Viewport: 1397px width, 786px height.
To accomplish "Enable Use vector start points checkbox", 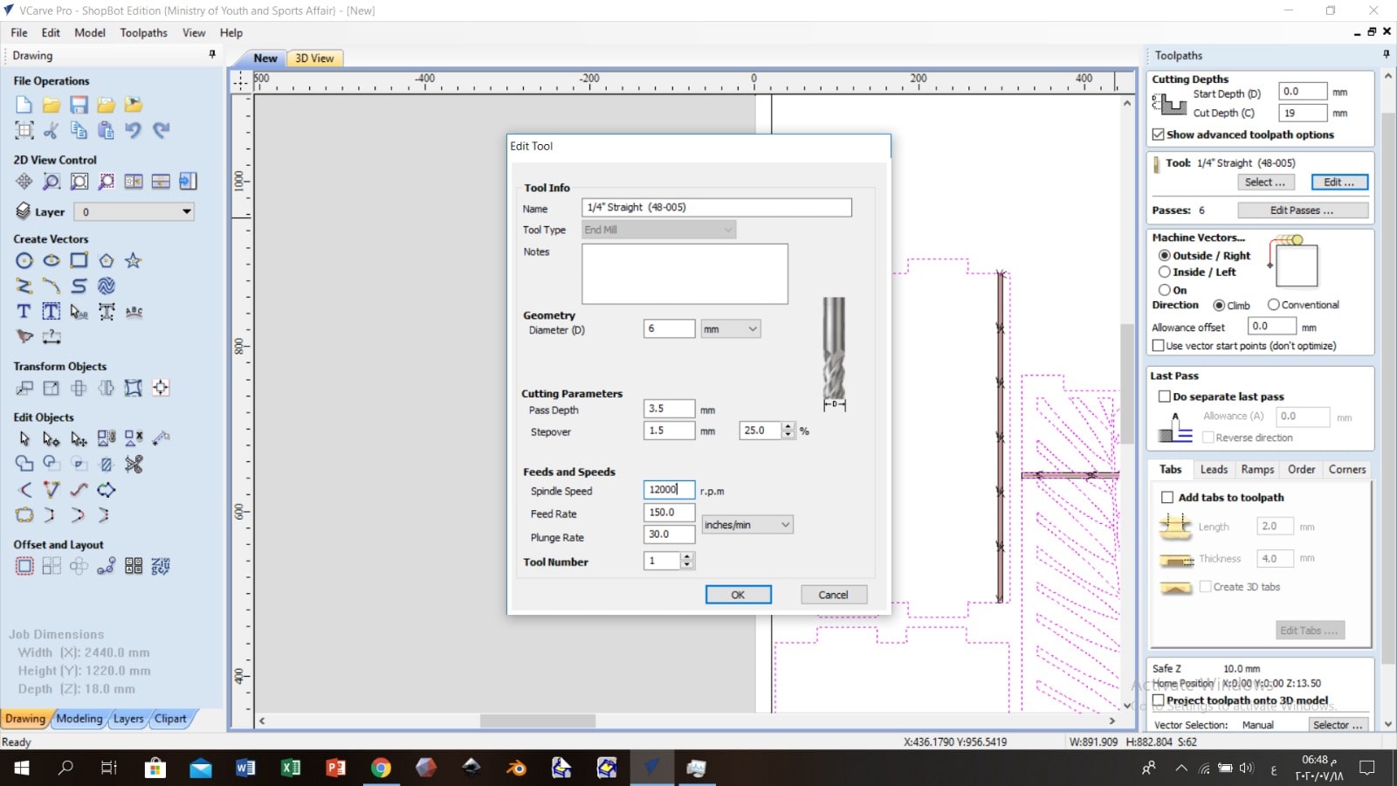I will point(1159,346).
